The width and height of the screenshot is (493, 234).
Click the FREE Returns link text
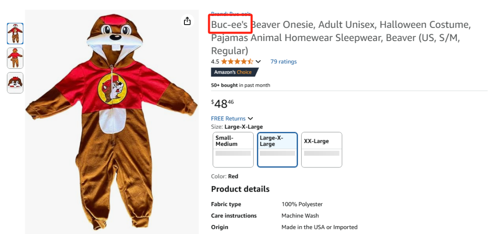tap(228, 119)
